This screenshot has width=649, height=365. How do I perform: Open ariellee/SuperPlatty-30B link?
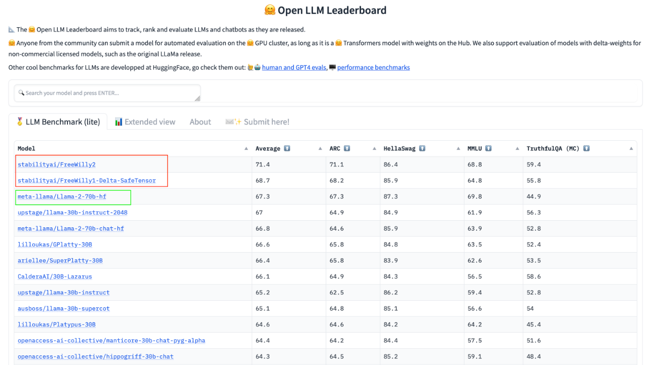coord(60,260)
